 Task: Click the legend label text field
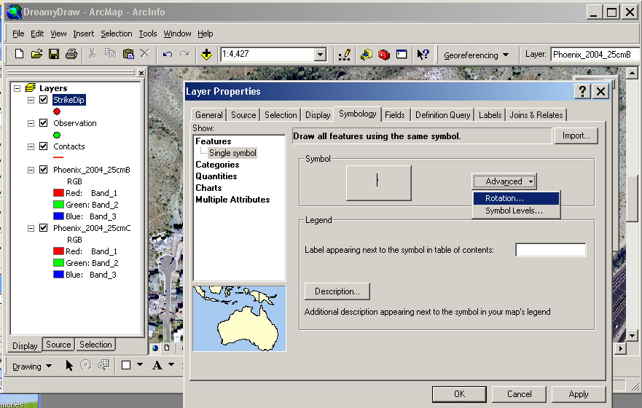pyautogui.click(x=551, y=250)
